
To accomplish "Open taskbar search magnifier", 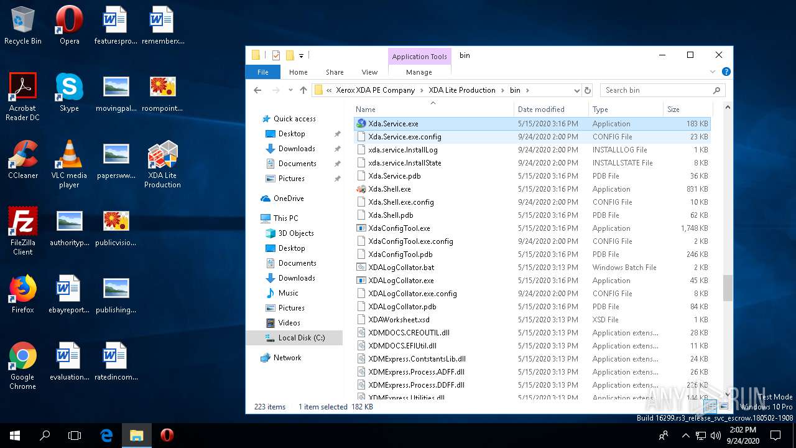I will click(x=45, y=435).
